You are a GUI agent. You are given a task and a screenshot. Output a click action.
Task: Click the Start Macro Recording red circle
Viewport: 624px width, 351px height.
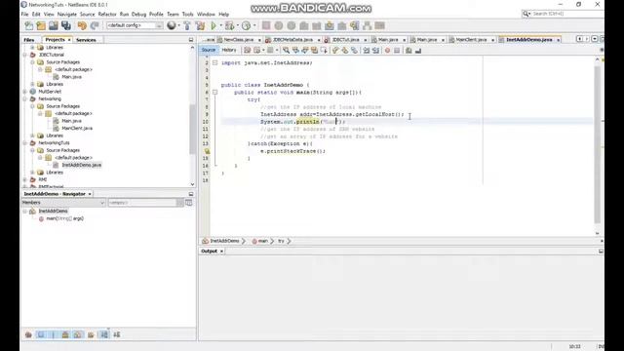click(x=387, y=51)
